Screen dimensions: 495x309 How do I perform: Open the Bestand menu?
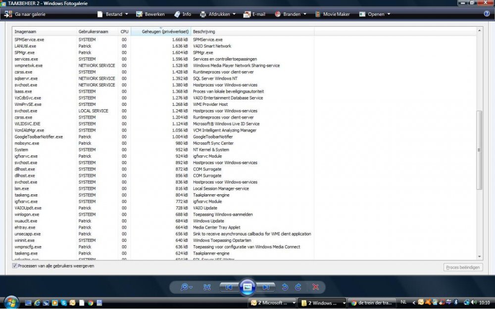pyautogui.click(x=114, y=14)
